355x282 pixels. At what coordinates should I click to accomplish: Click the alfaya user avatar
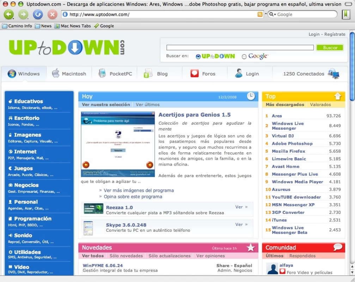click(x=273, y=269)
